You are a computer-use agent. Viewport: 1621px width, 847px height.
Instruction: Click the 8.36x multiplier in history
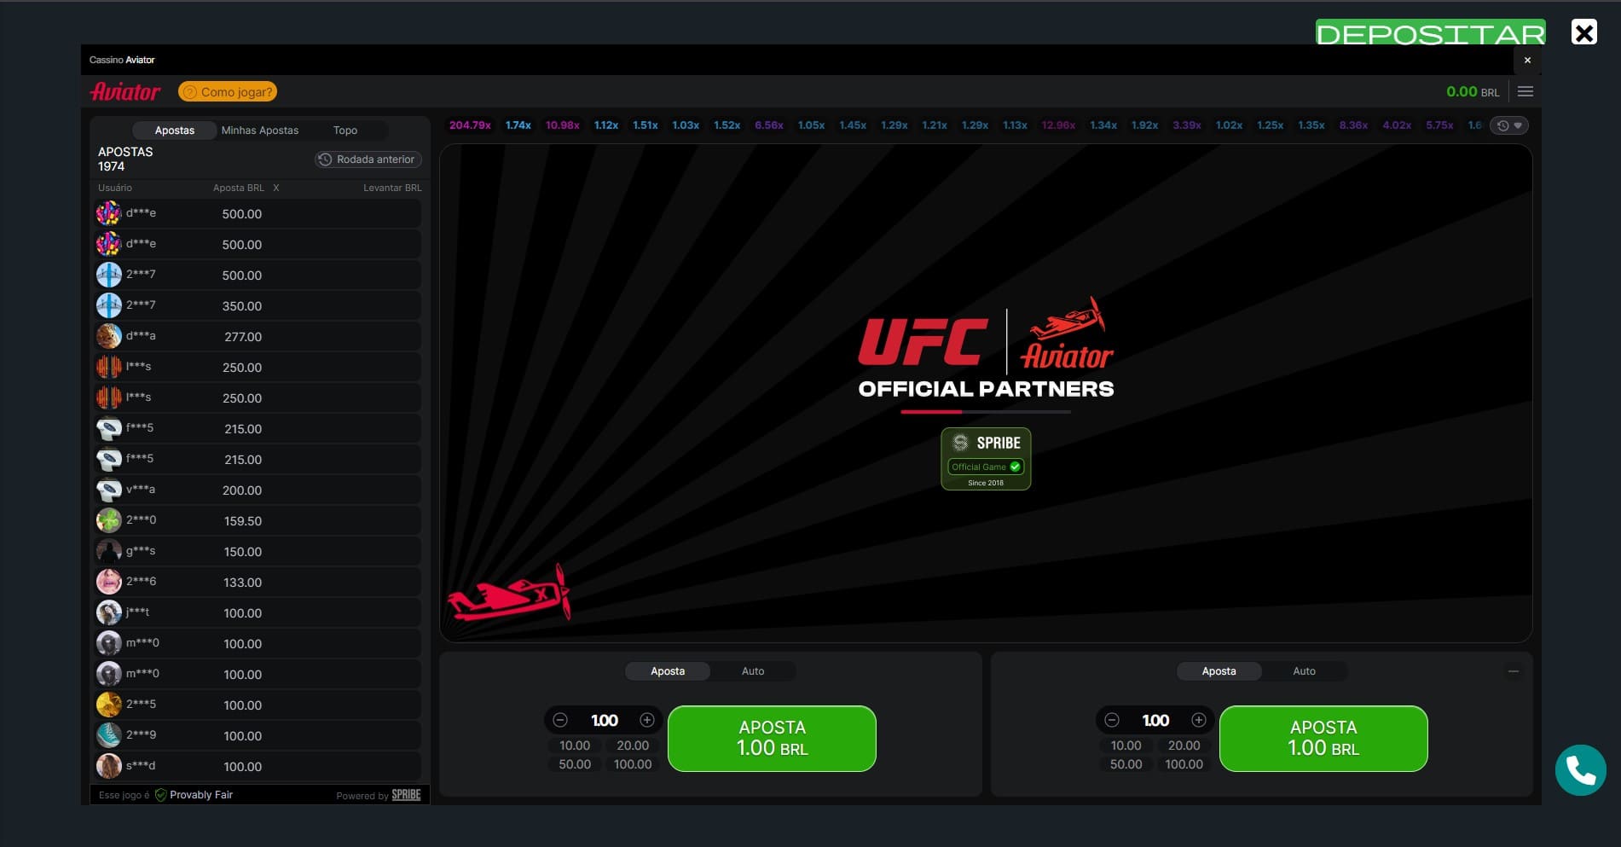pyautogui.click(x=1353, y=125)
